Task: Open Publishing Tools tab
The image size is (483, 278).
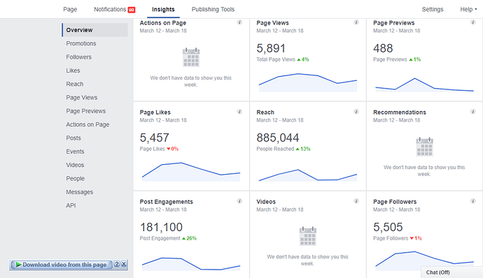Action: [x=213, y=9]
